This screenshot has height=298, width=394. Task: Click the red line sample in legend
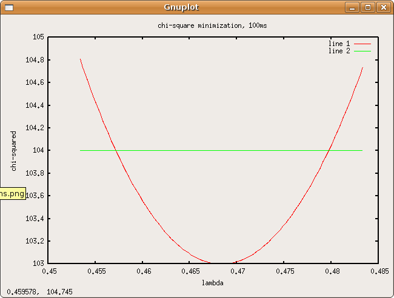[x=362, y=44]
